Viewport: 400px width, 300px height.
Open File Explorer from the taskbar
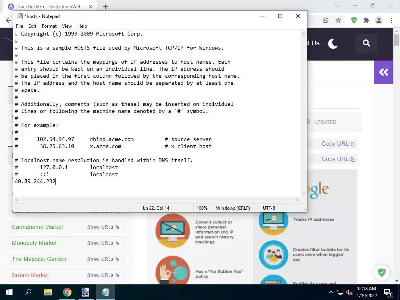(x=48, y=292)
